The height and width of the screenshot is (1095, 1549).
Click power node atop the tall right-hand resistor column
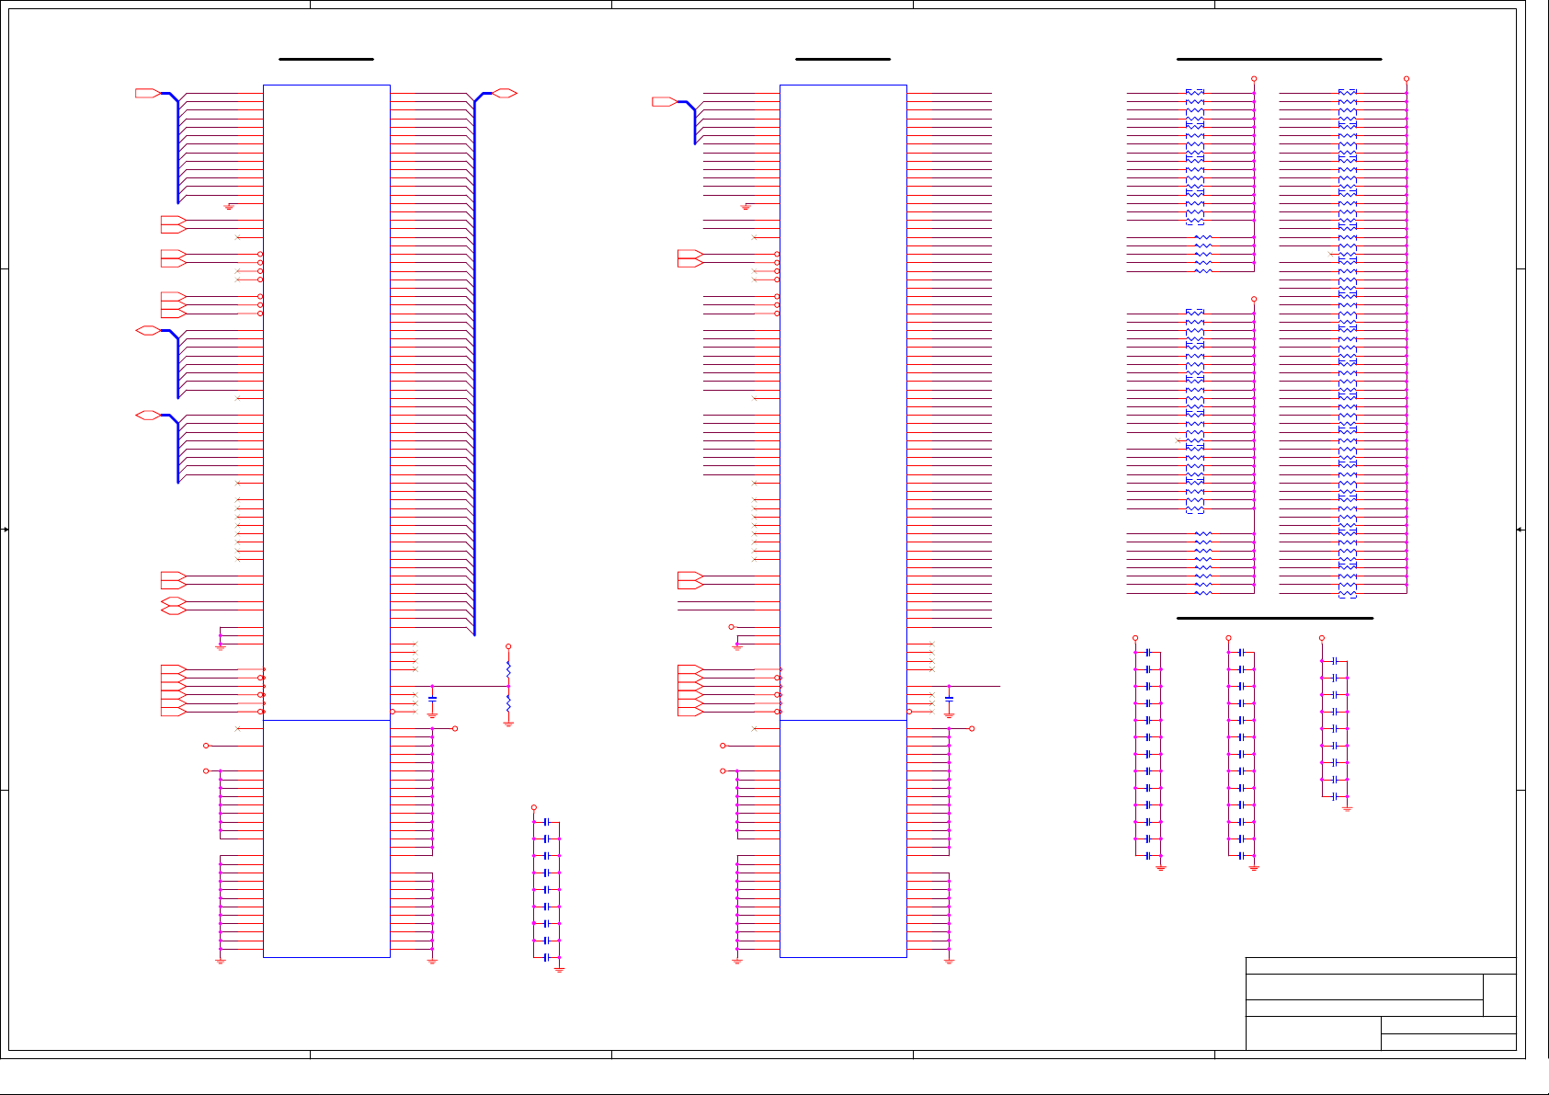click(x=1407, y=79)
